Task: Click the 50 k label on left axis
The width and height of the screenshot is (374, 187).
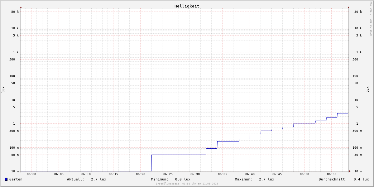Action: pos(15,12)
